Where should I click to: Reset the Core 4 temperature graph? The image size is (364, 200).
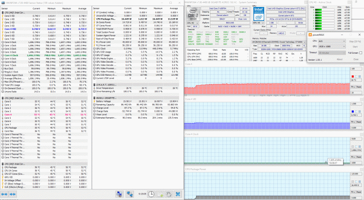coord(358,86)
